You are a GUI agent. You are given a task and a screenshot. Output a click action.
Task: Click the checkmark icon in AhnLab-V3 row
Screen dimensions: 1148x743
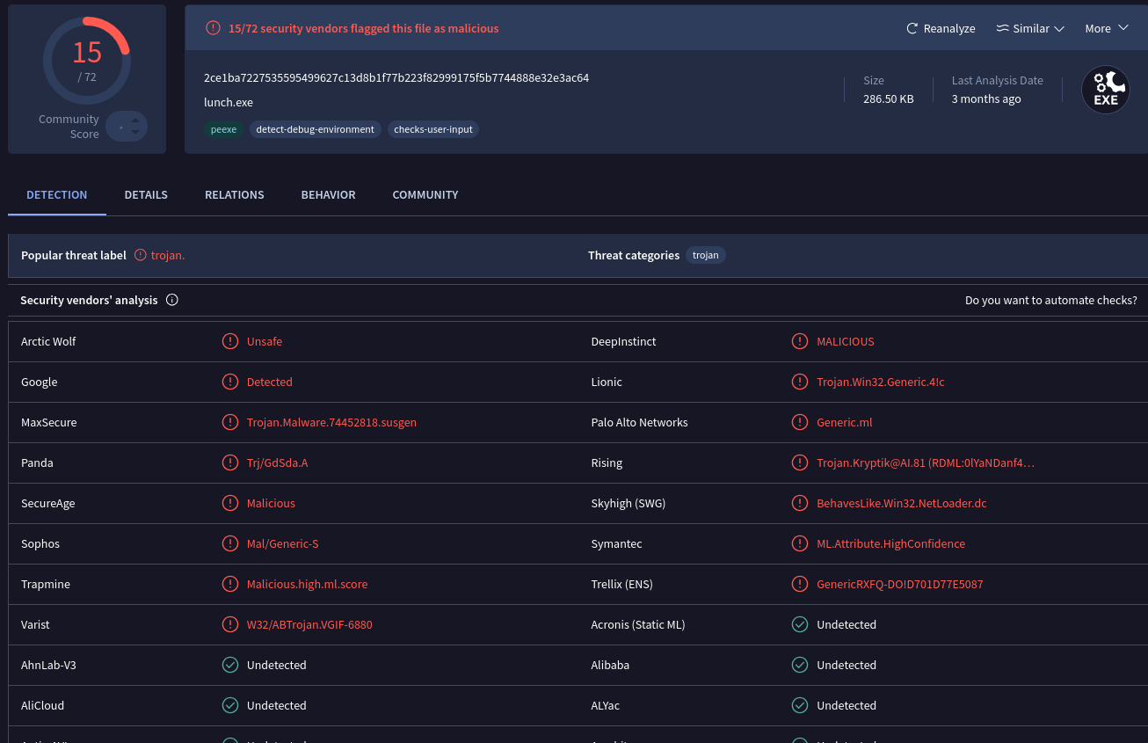point(230,665)
